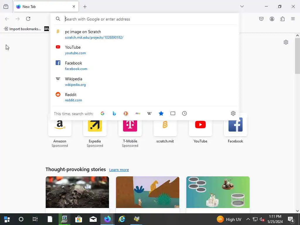Open the network icon in system tray
This screenshot has height=225, width=300.
point(255,219)
